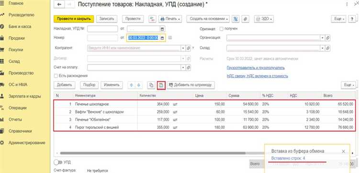The width and height of the screenshot is (359, 173).
Task: Move selected row down arrow
Action: pyautogui.click(x=138, y=85)
